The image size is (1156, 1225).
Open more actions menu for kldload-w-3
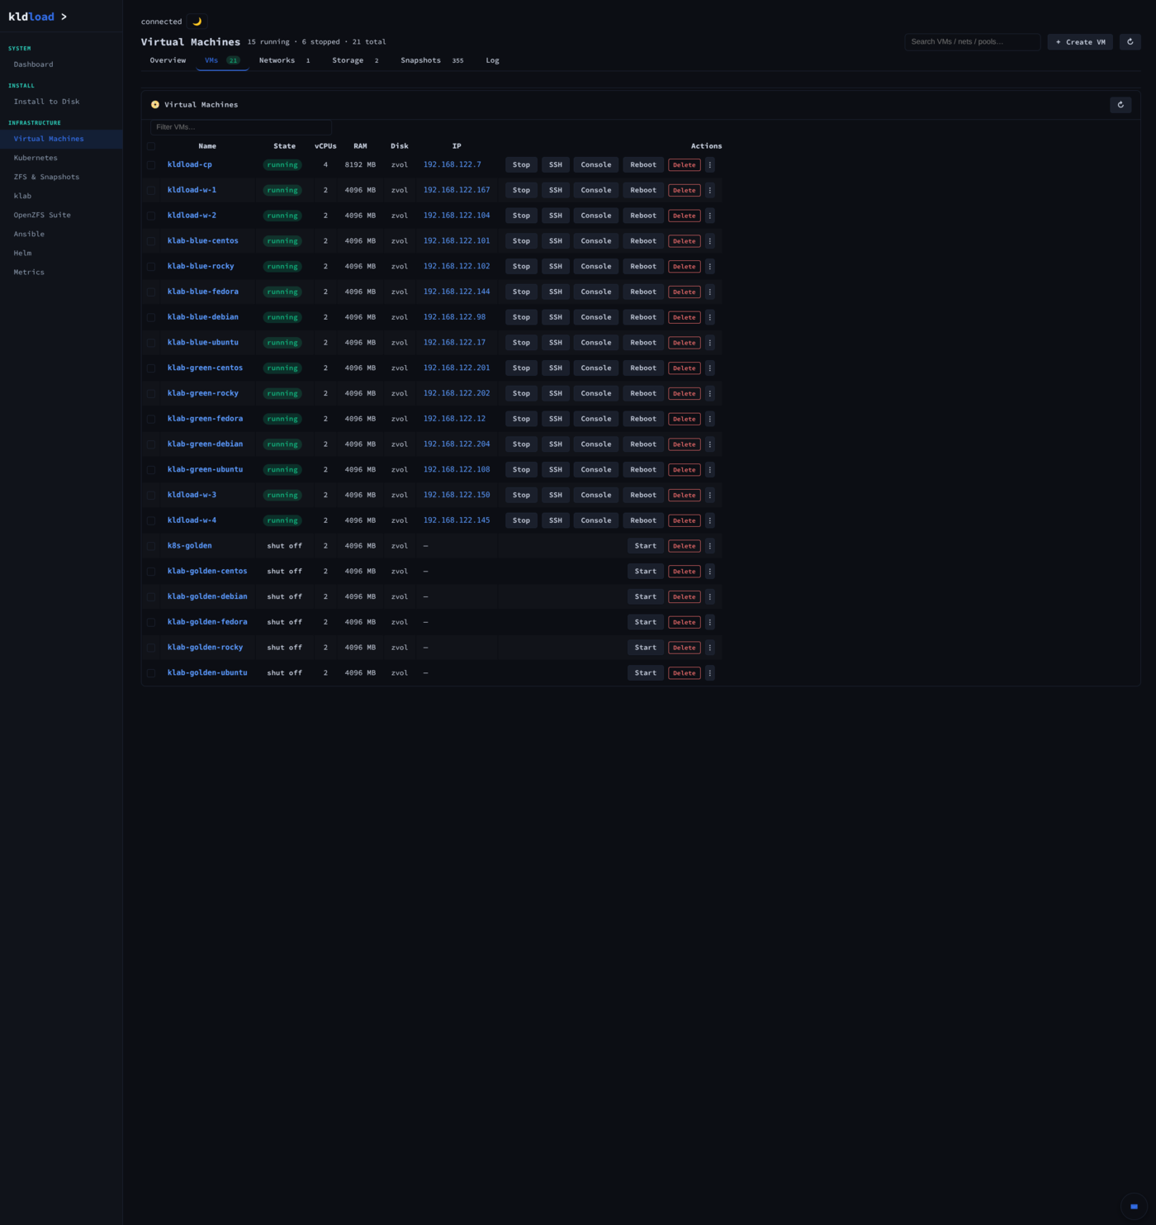(x=709, y=495)
